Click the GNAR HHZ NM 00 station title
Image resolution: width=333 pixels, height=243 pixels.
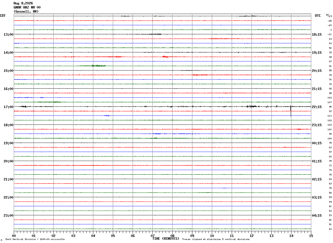[27, 7]
